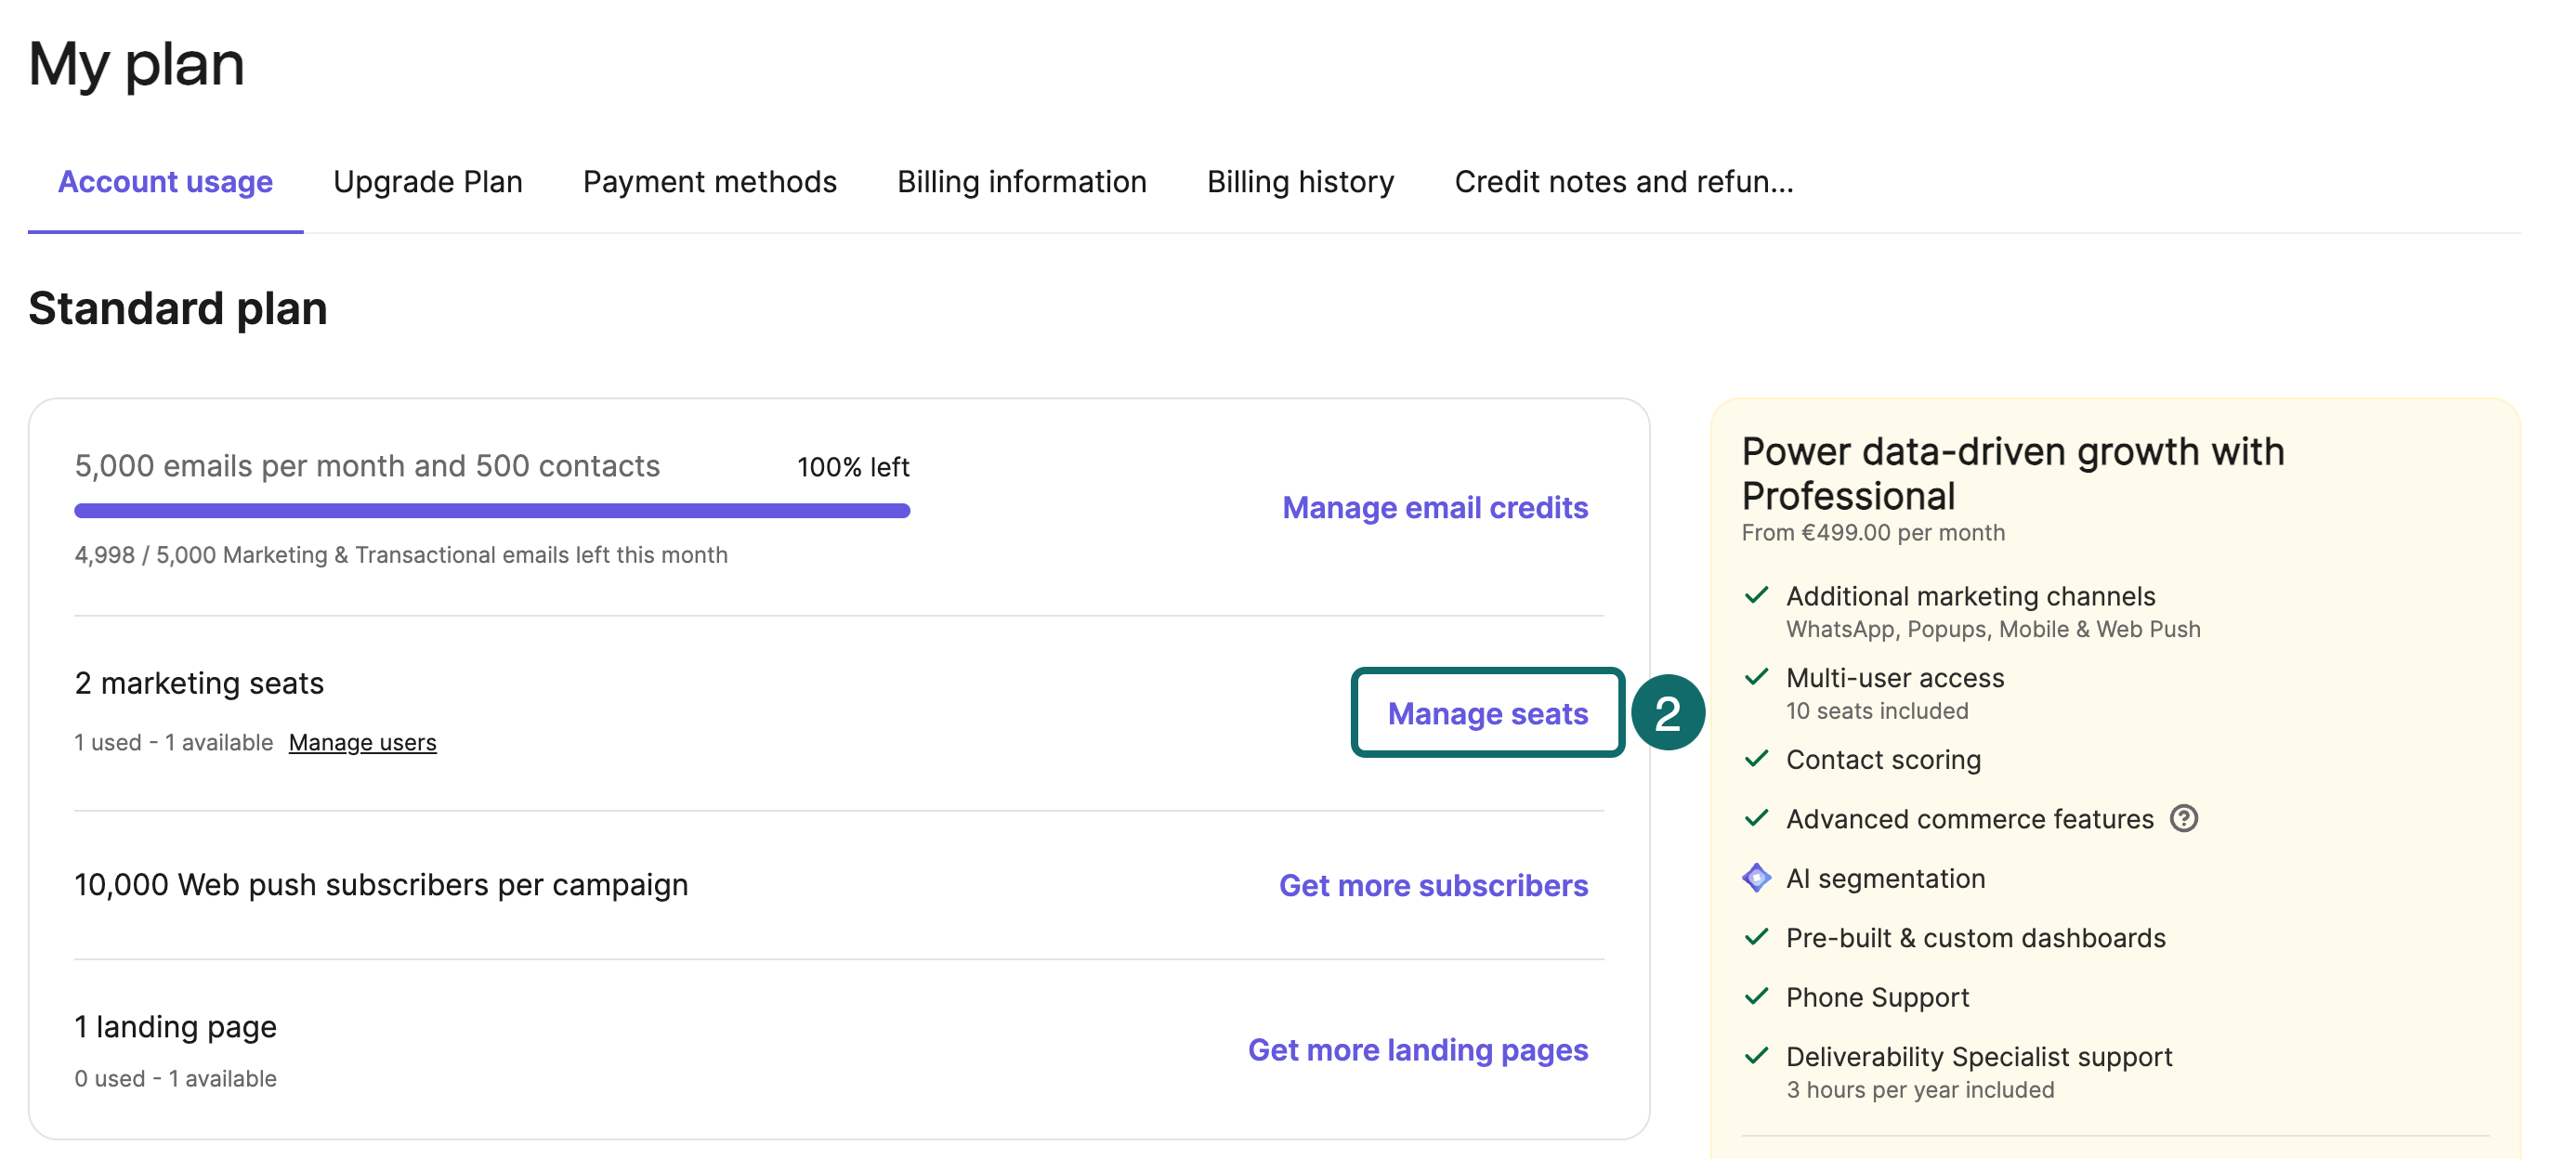Click checkmark beside Deliverability Specialist support
The width and height of the screenshot is (2553, 1159).
click(1756, 1056)
